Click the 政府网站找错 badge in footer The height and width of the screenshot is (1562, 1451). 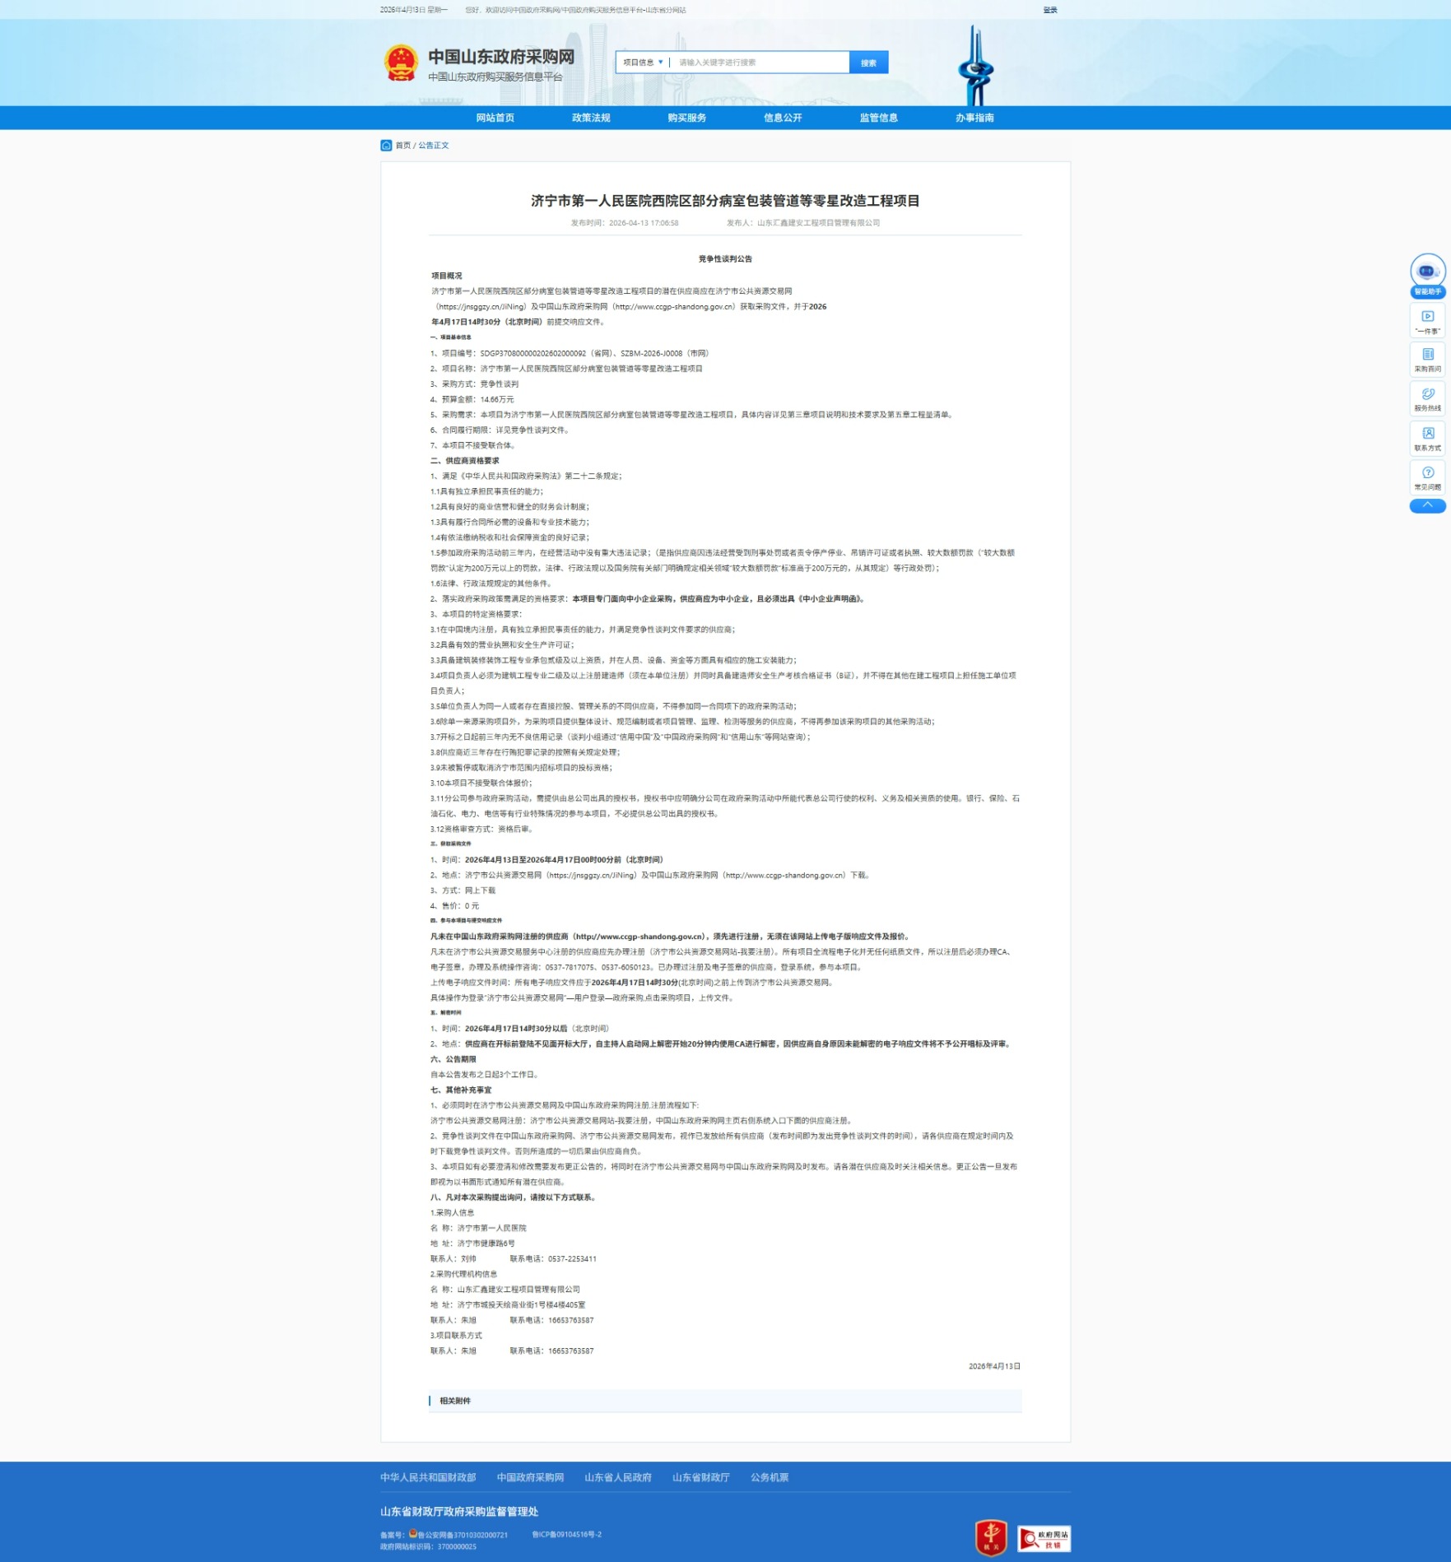coord(1044,1537)
